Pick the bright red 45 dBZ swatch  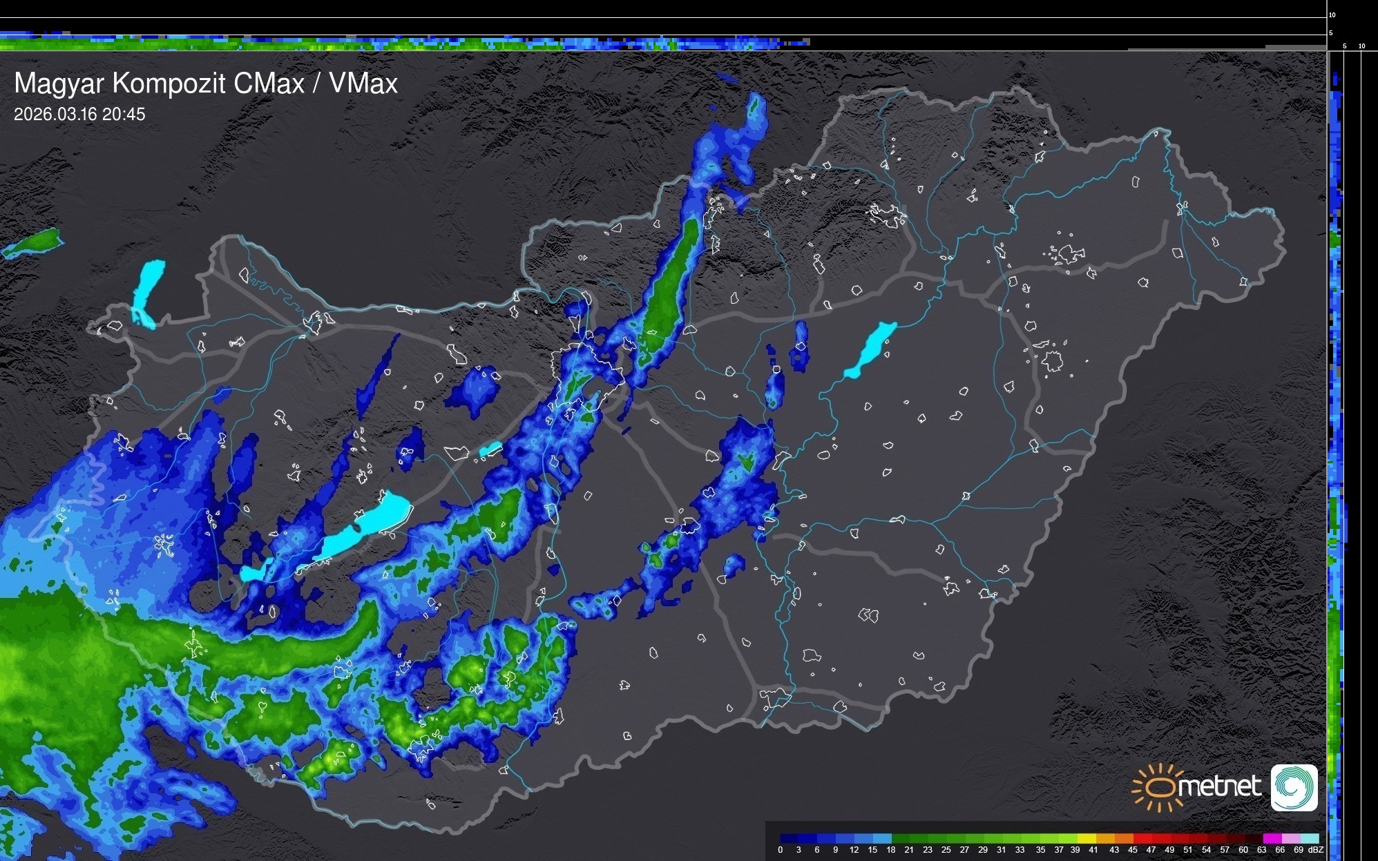[1142, 838]
